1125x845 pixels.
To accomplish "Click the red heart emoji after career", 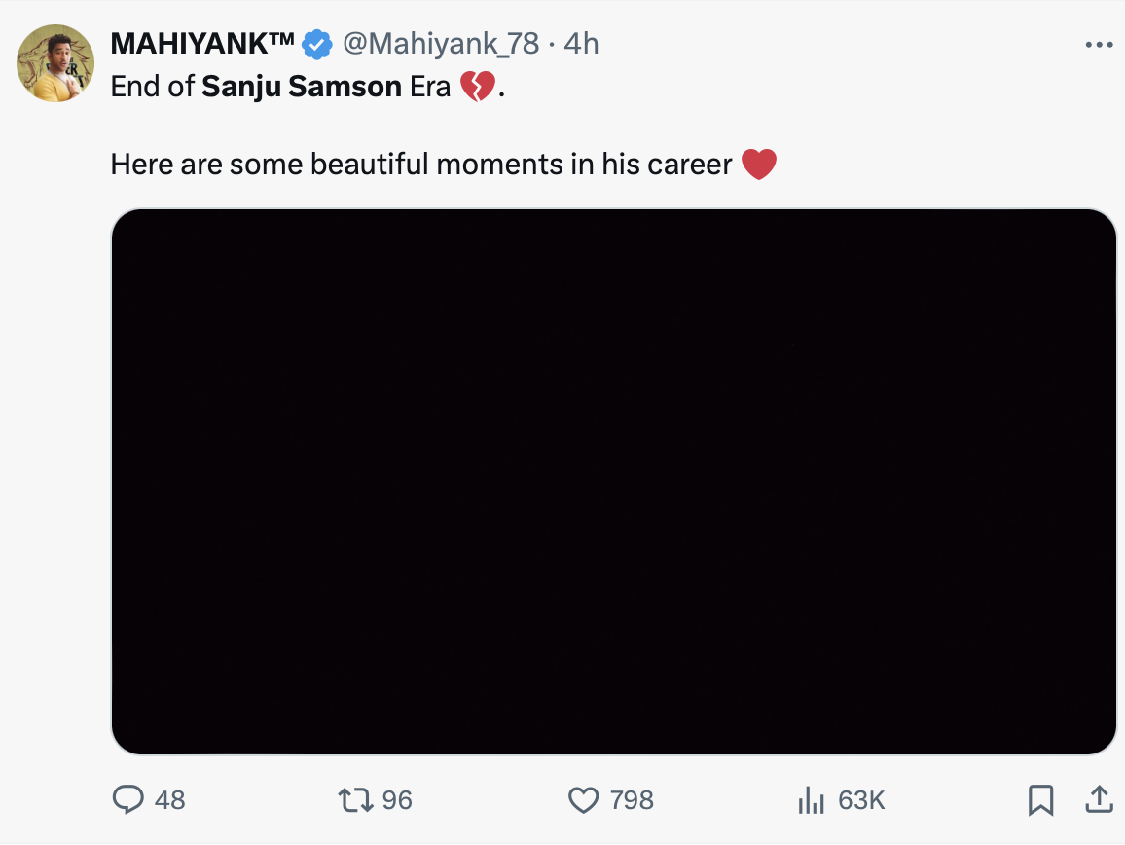I will 759,165.
